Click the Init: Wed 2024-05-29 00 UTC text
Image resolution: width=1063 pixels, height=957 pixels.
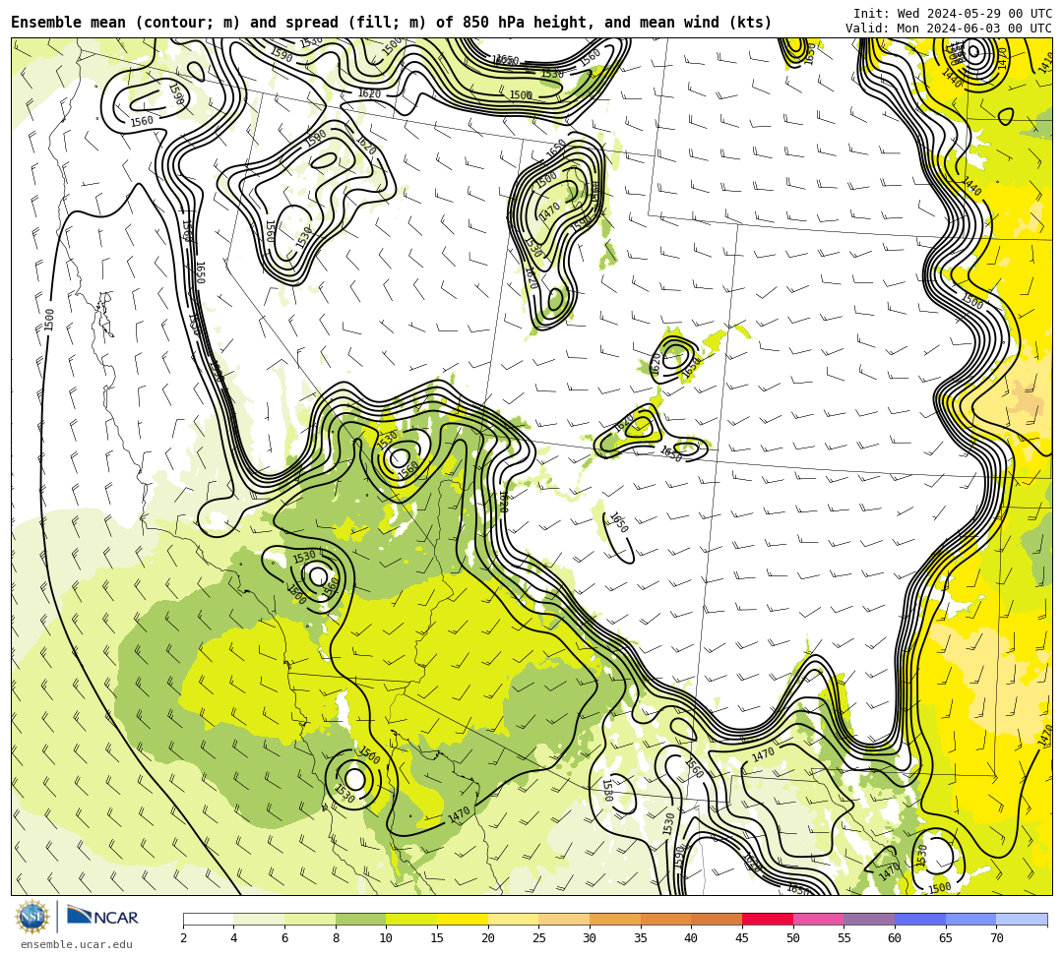tap(953, 14)
